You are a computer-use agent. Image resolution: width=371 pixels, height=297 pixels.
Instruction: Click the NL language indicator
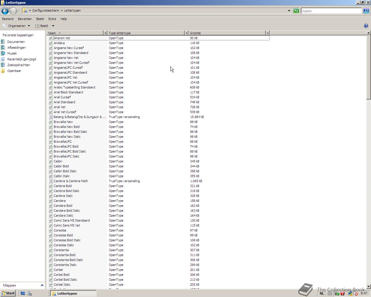(322, 294)
